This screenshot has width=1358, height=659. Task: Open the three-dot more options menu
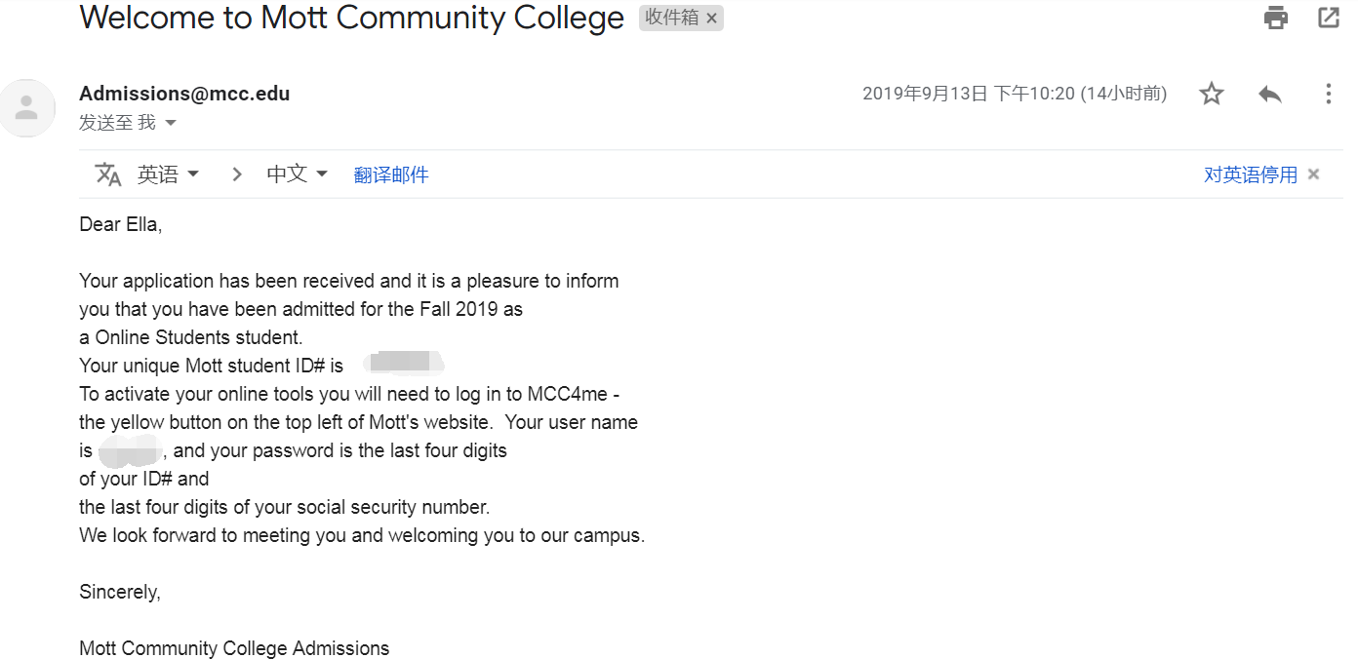(x=1328, y=94)
